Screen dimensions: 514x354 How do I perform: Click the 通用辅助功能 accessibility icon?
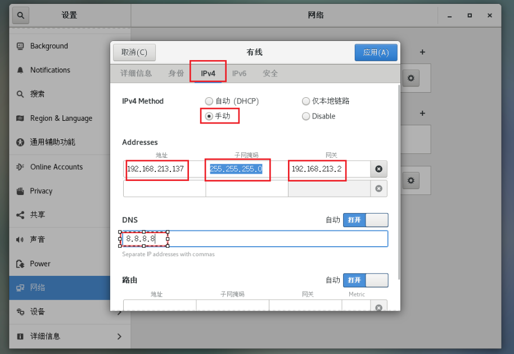[20, 142]
